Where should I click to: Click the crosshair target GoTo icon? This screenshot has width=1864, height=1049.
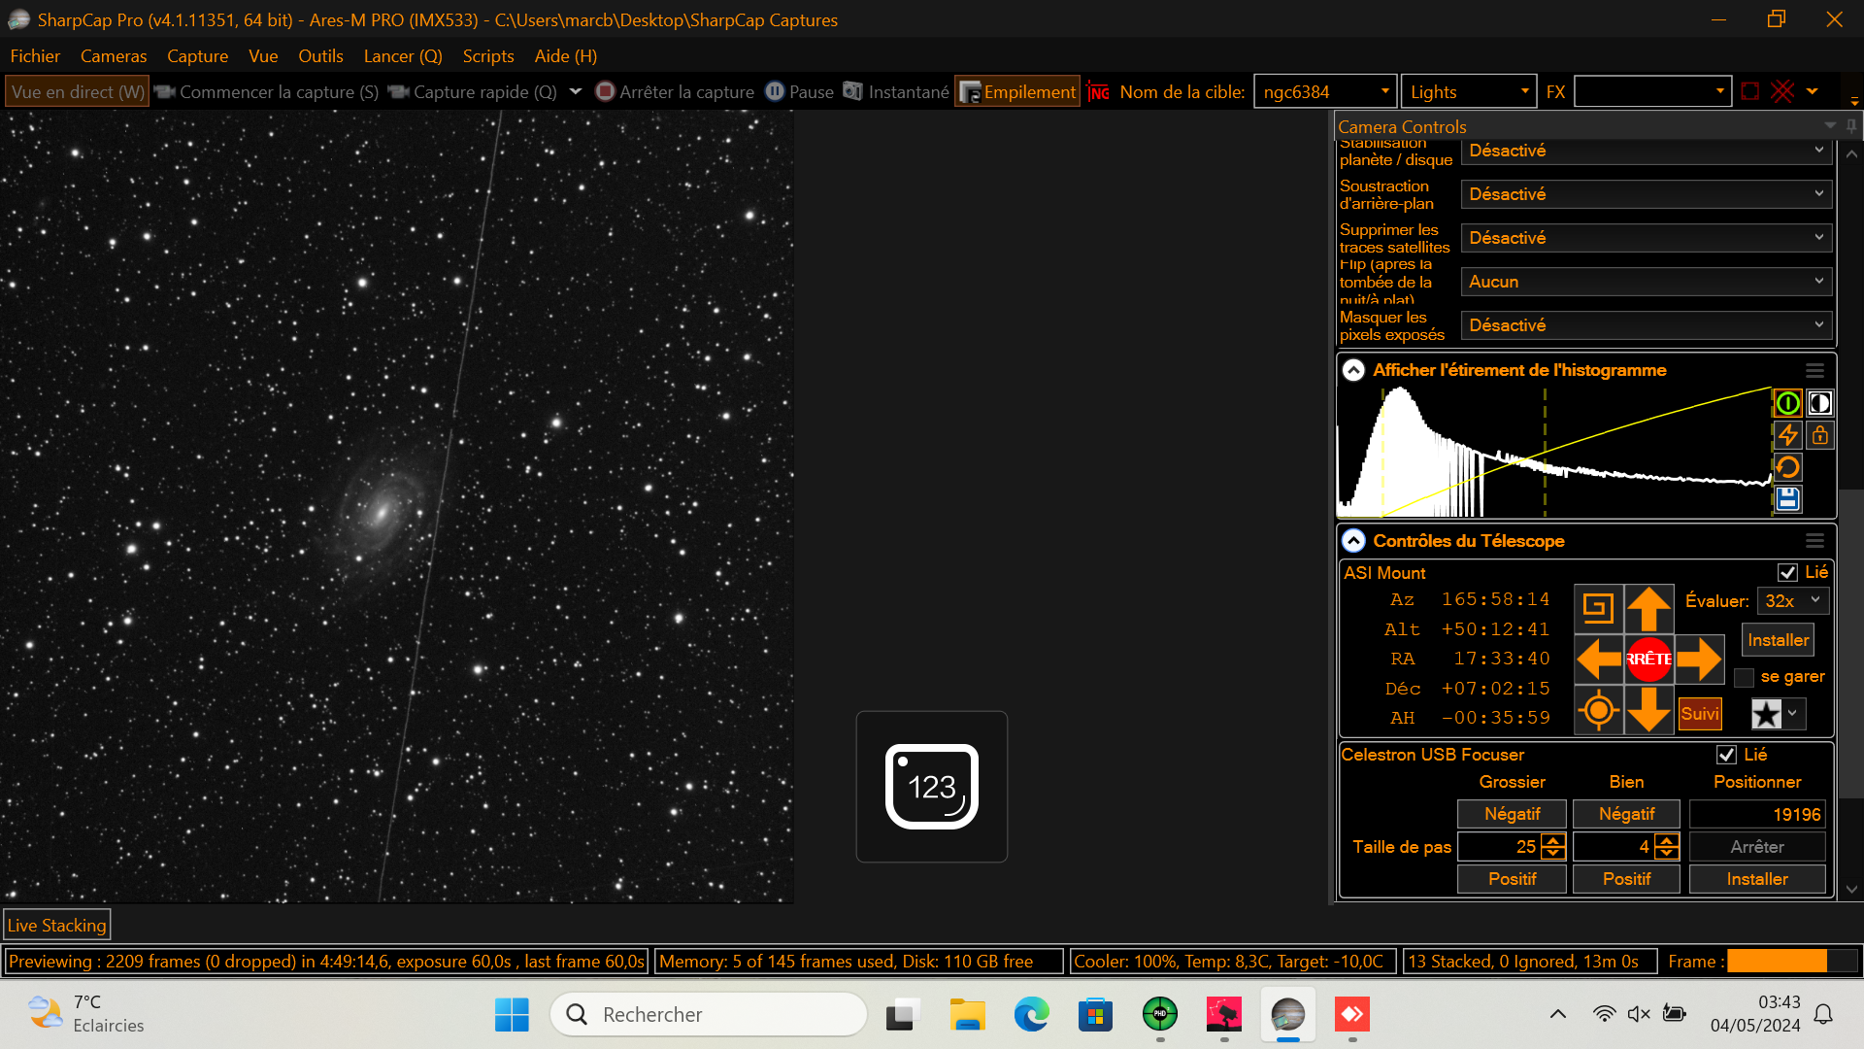click(1598, 710)
